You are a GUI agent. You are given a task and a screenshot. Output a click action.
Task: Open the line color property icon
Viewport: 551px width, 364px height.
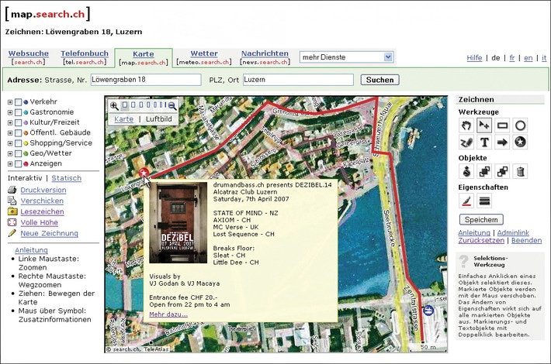466,201
